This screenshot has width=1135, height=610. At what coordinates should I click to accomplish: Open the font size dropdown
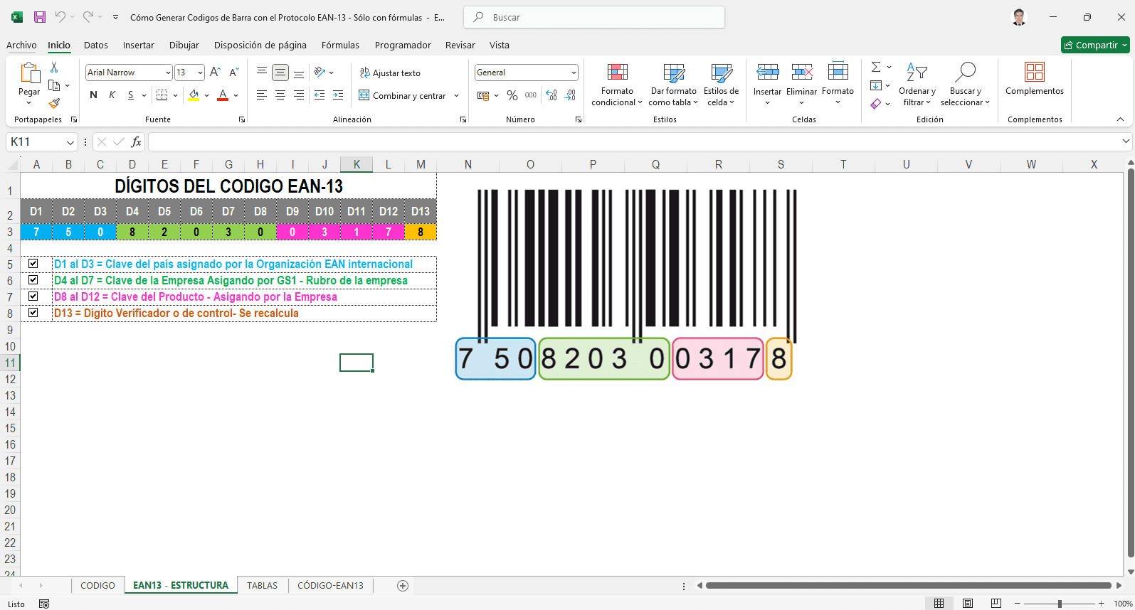click(200, 73)
